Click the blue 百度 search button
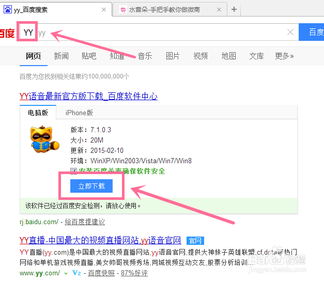The image size is (324, 281). point(312,32)
